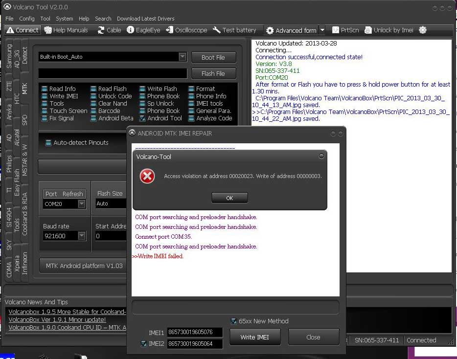Screen dimensions: 457x359
Task: Select the Fix Signal option
Action: click(x=58, y=118)
